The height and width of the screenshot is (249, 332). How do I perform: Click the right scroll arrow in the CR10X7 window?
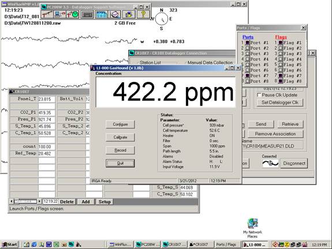point(39,201)
